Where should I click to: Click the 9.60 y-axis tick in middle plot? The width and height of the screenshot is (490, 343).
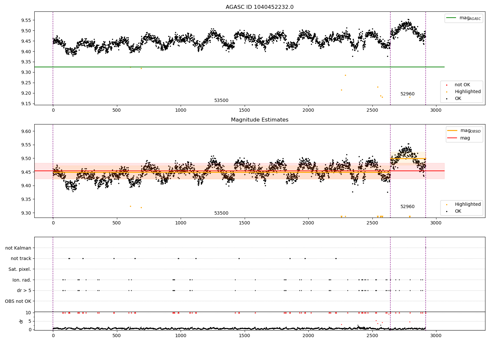coord(26,131)
